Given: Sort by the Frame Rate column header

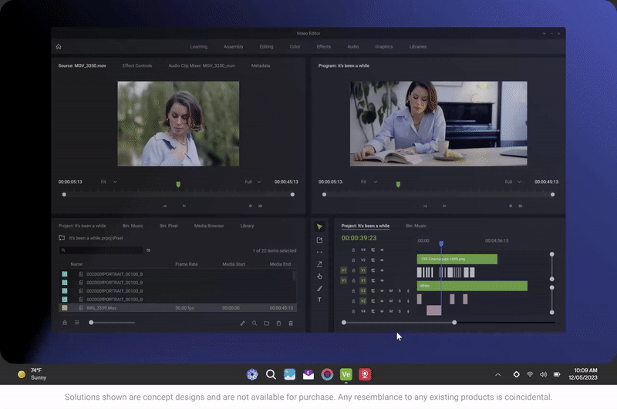Looking at the screenshot, I should [187, 264].
